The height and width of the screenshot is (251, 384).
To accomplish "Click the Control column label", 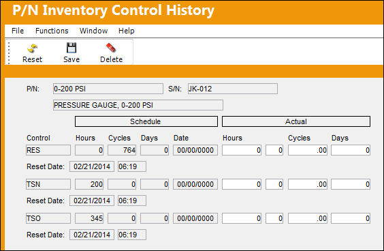I will pos(38,138).
